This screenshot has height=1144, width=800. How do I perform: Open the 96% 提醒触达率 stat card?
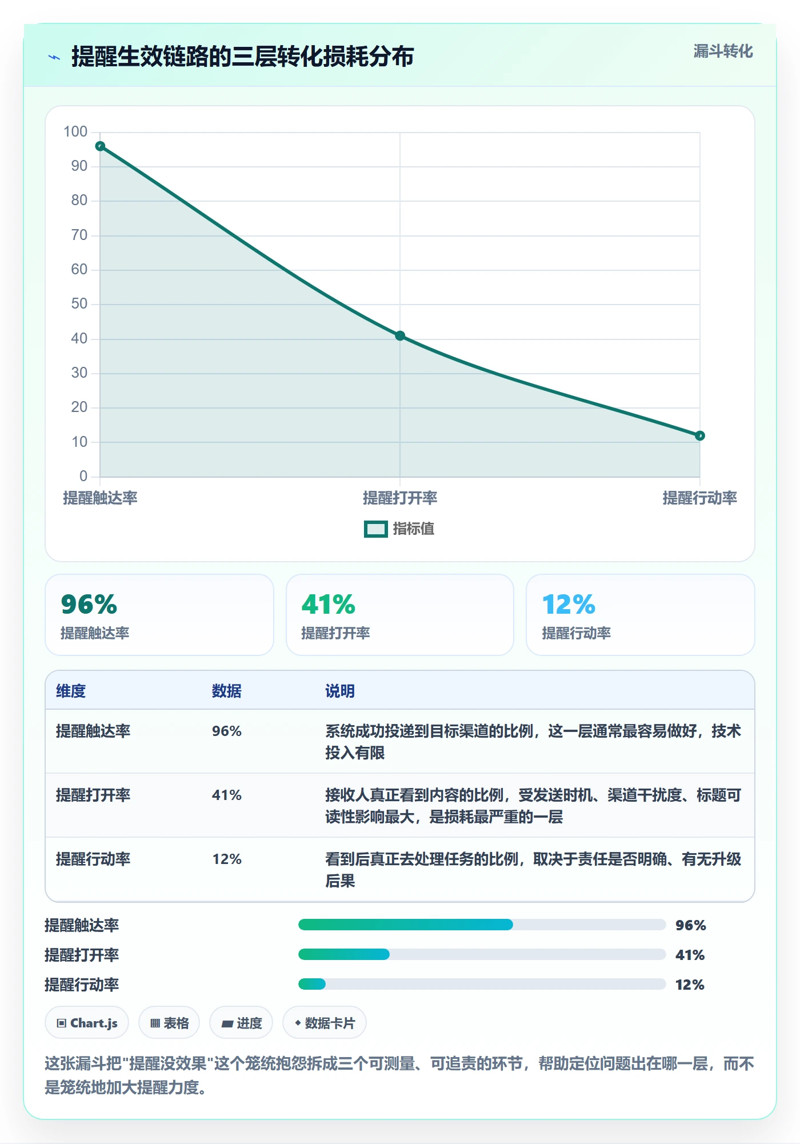point(159,615)
